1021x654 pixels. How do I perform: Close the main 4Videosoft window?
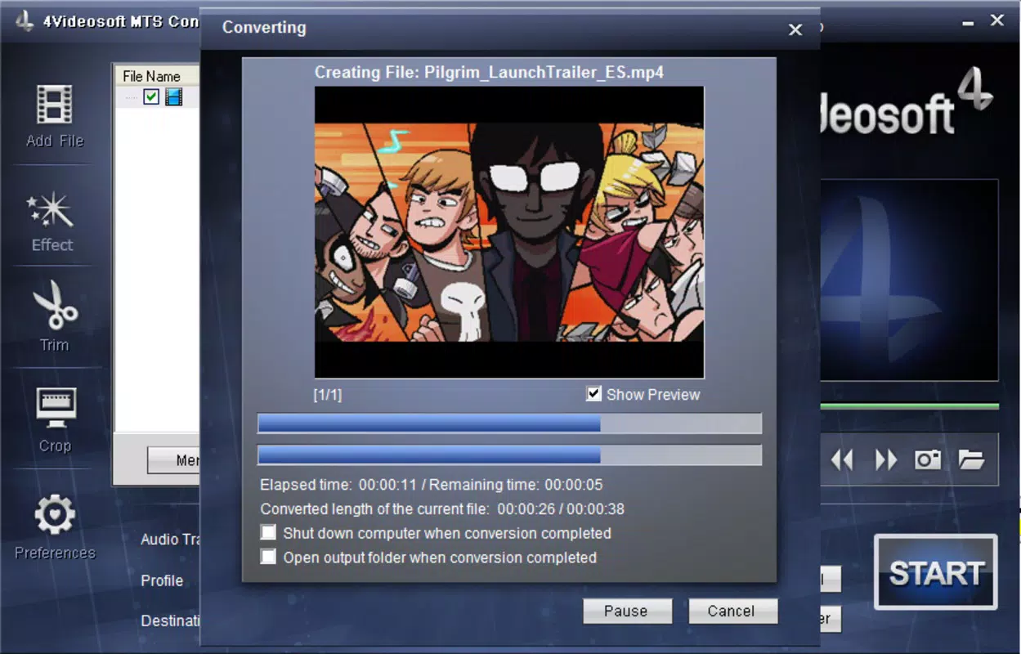pos(997,20)
